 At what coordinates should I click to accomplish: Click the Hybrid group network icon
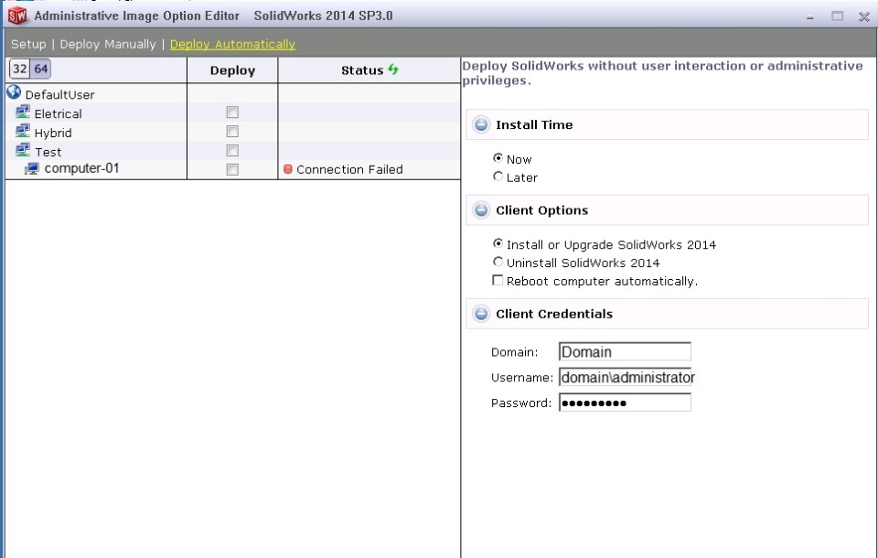point(22,131)
